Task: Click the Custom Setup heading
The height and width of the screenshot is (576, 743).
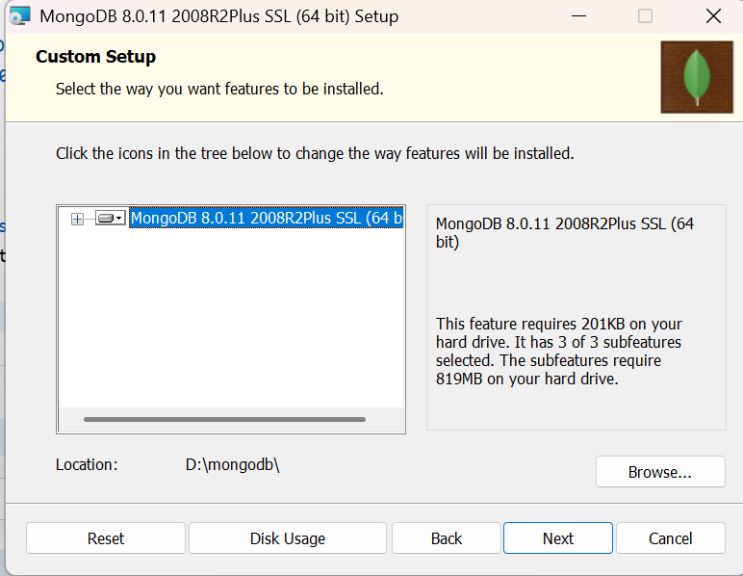Action: [x=95, y=57]
